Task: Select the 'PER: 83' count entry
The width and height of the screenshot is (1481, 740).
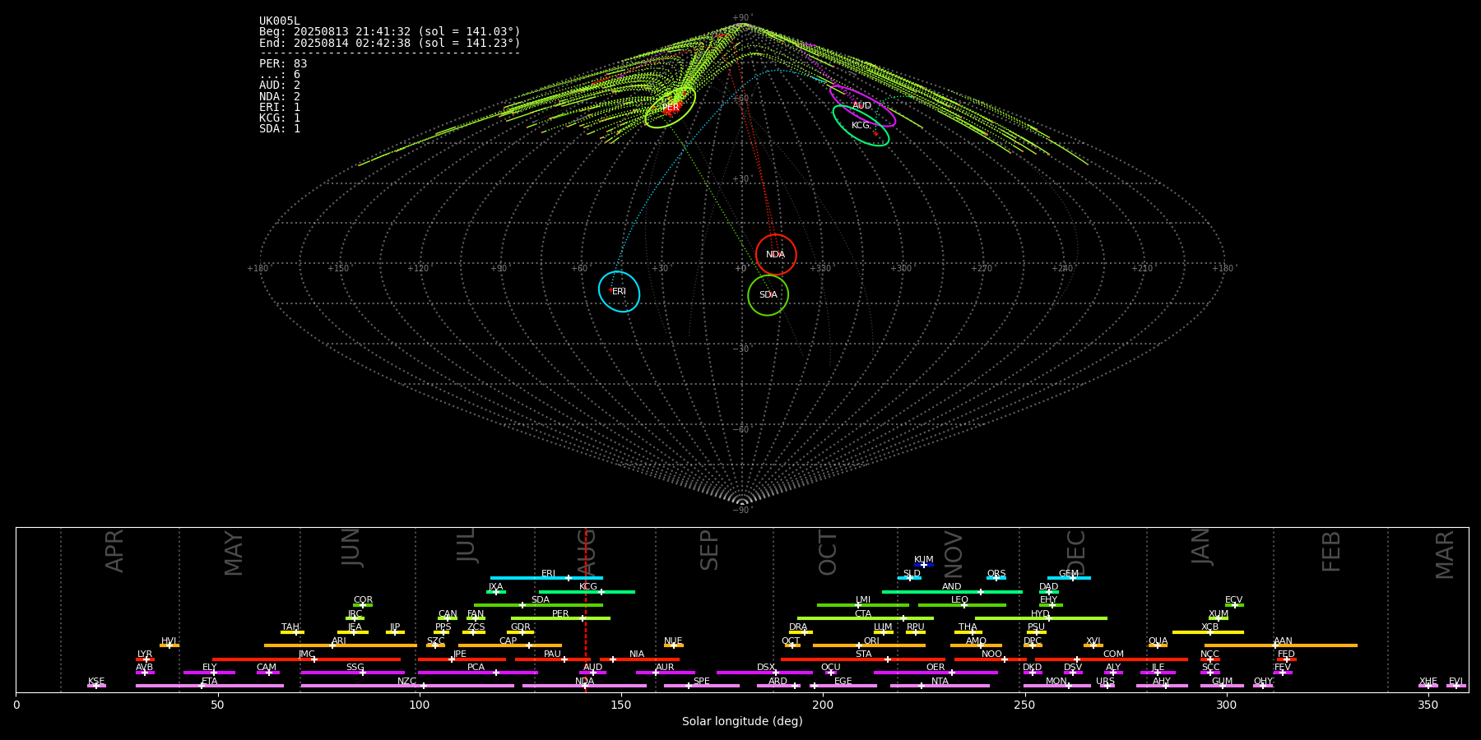Action: 283,63
